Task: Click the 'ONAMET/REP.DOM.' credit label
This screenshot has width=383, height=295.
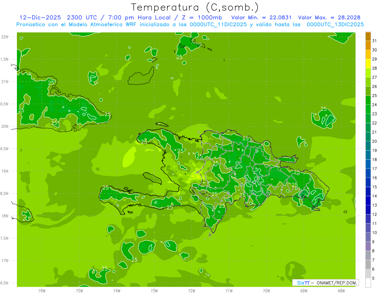Action: [x=336, y=283]
